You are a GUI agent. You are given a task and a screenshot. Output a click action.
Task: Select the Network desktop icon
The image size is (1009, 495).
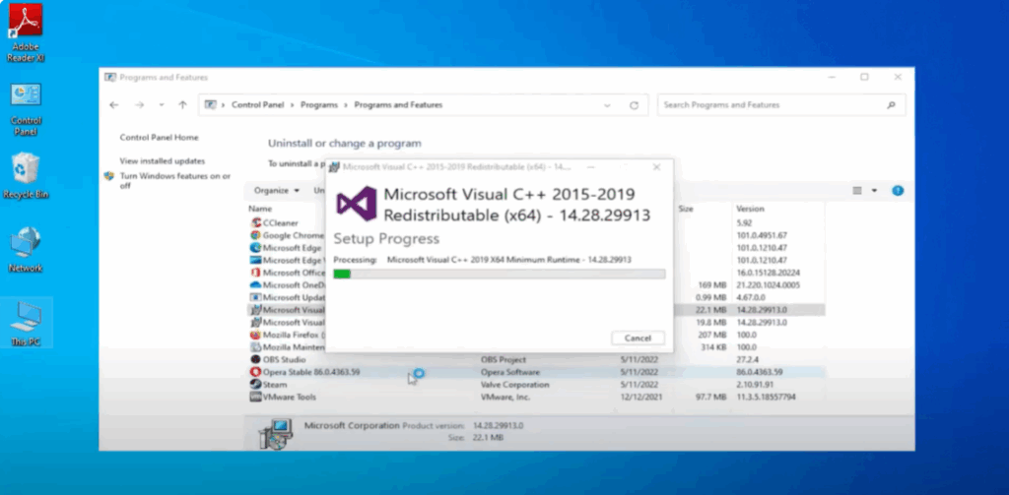(26, 249)
